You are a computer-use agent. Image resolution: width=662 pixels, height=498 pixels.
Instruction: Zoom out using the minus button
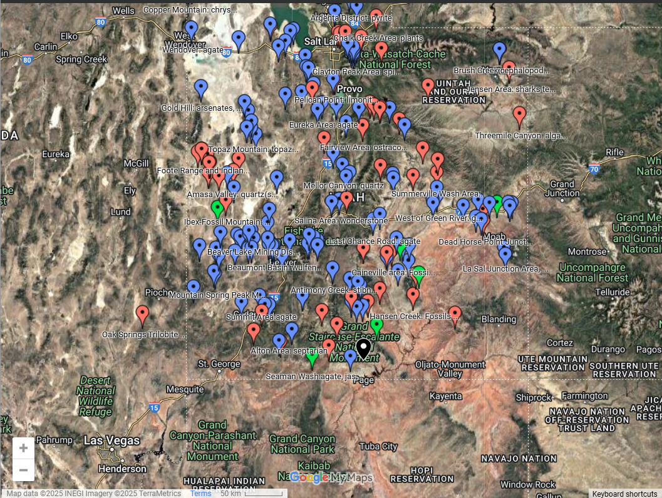pos(23,469)
